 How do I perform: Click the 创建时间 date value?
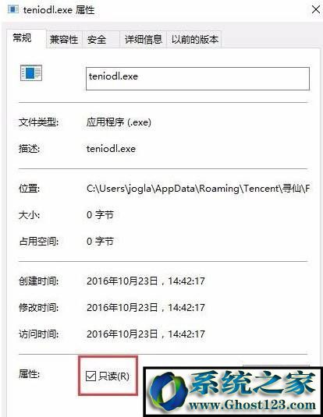point(146,281)
